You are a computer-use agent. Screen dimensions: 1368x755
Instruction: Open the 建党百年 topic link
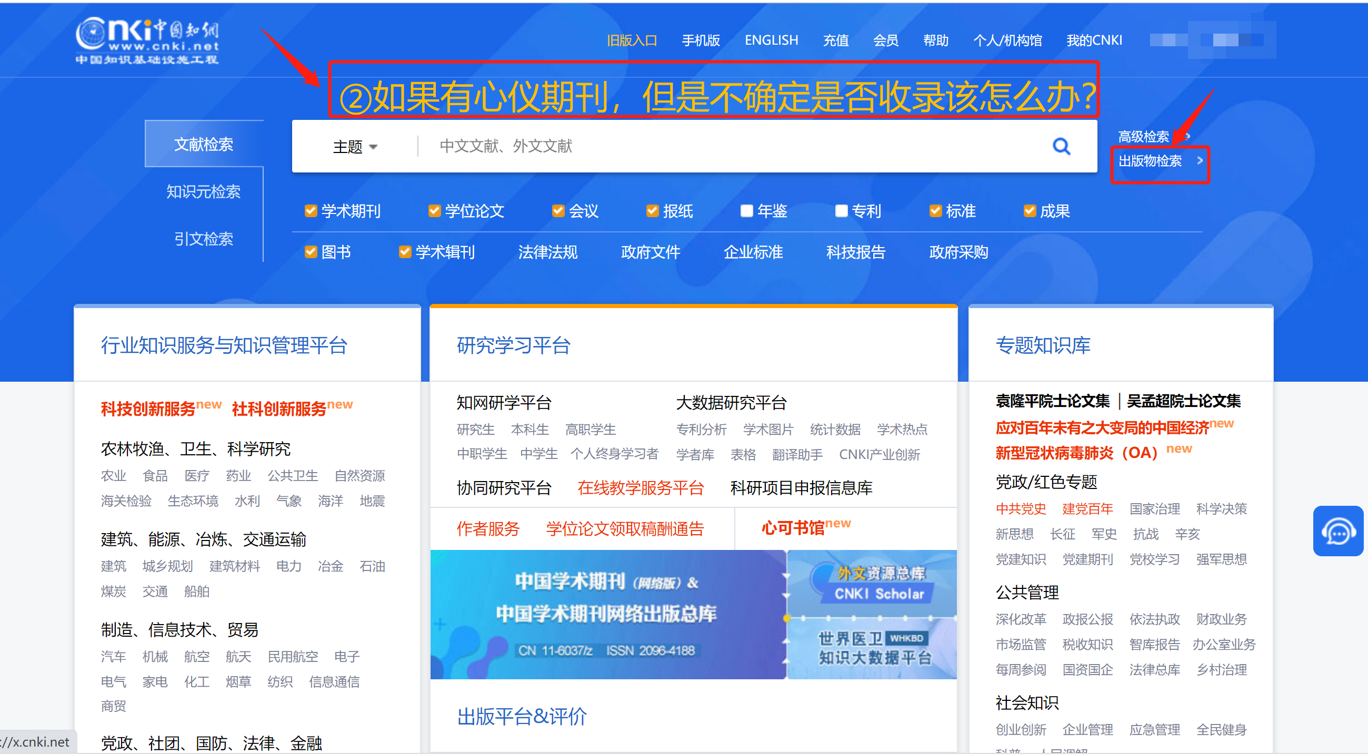click(x=1087, y=509)
